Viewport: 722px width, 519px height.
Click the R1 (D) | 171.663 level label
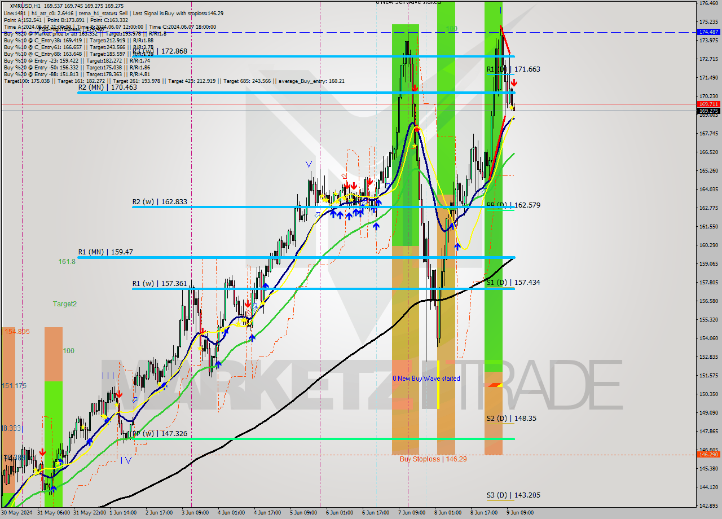[513, 69]
